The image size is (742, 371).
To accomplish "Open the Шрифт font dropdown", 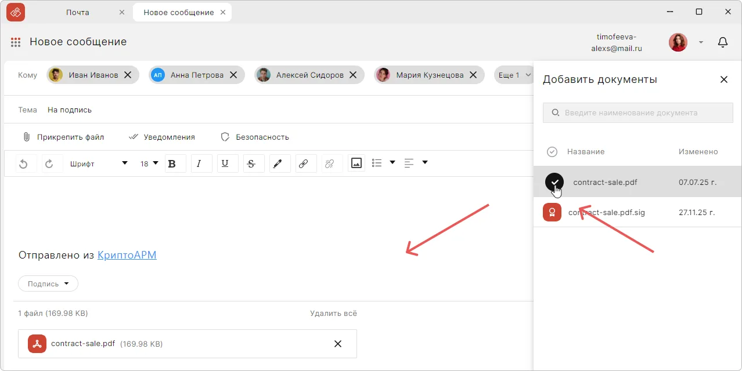I will [99, 164].
